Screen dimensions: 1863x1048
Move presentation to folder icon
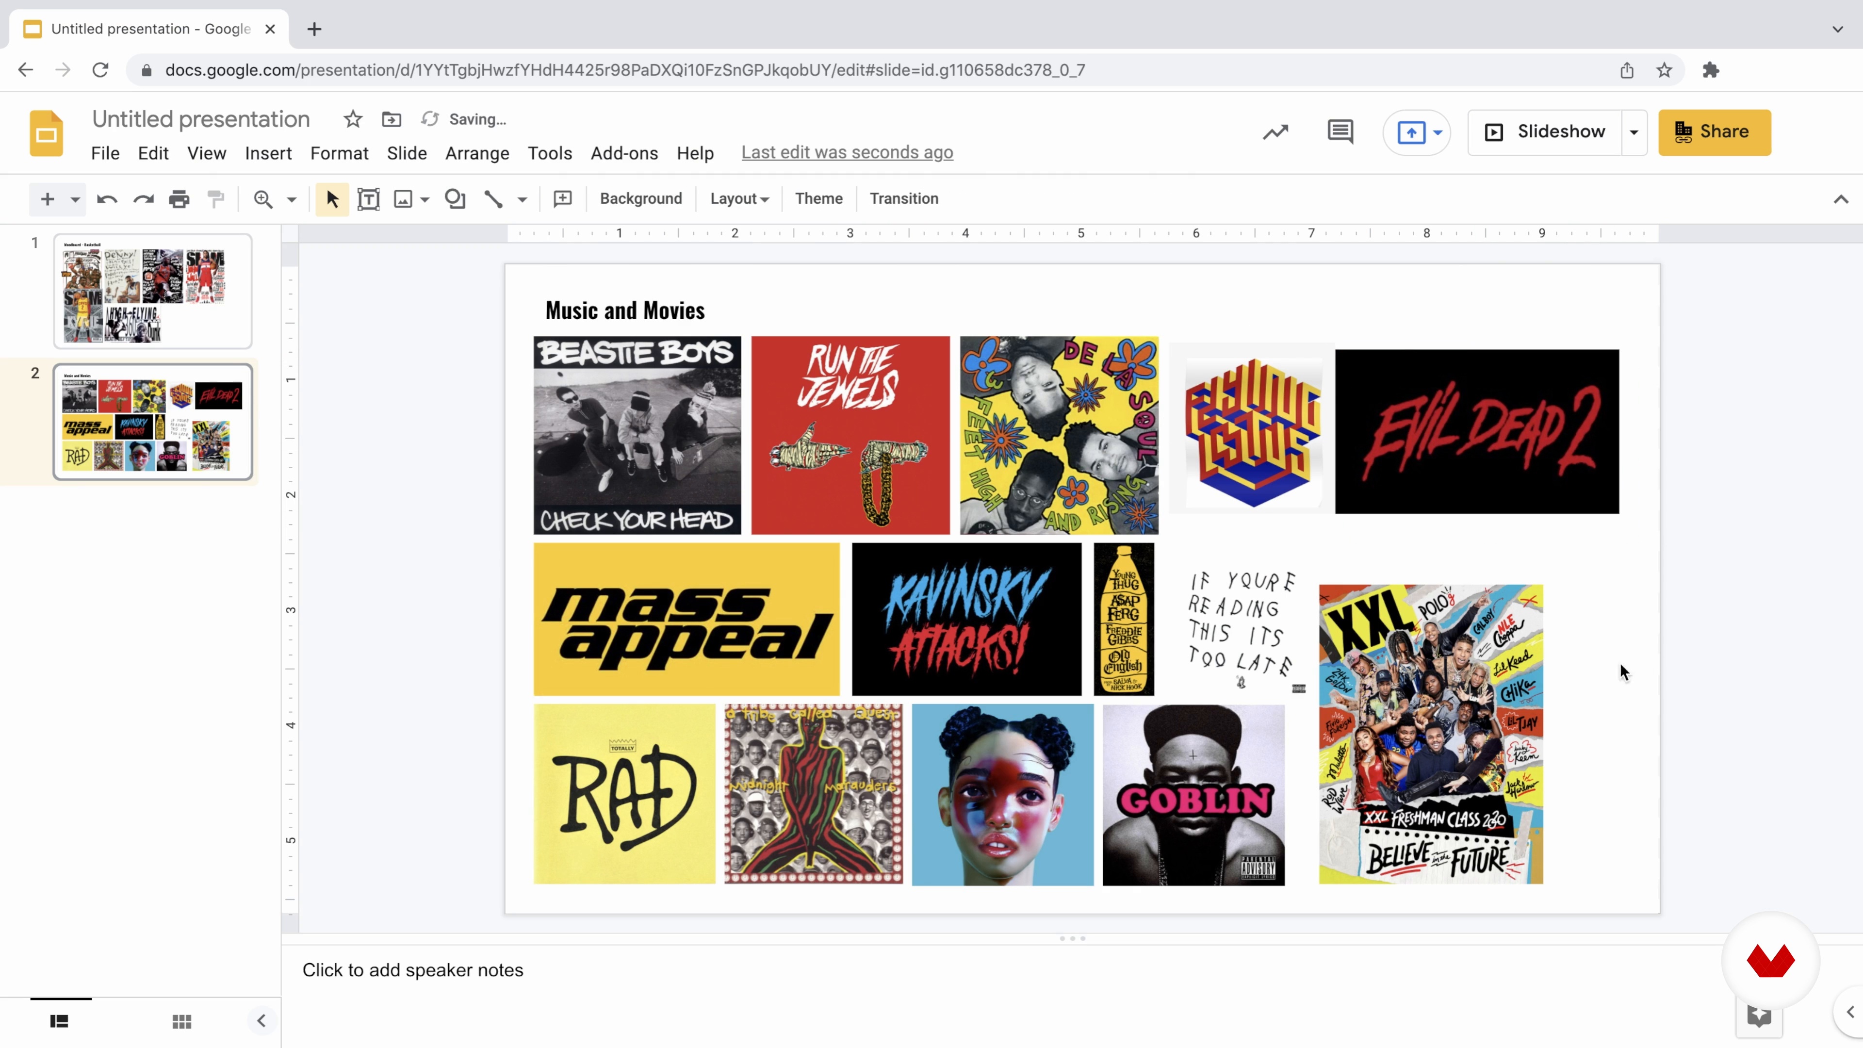pyautogui.click(x=391, y=118)
